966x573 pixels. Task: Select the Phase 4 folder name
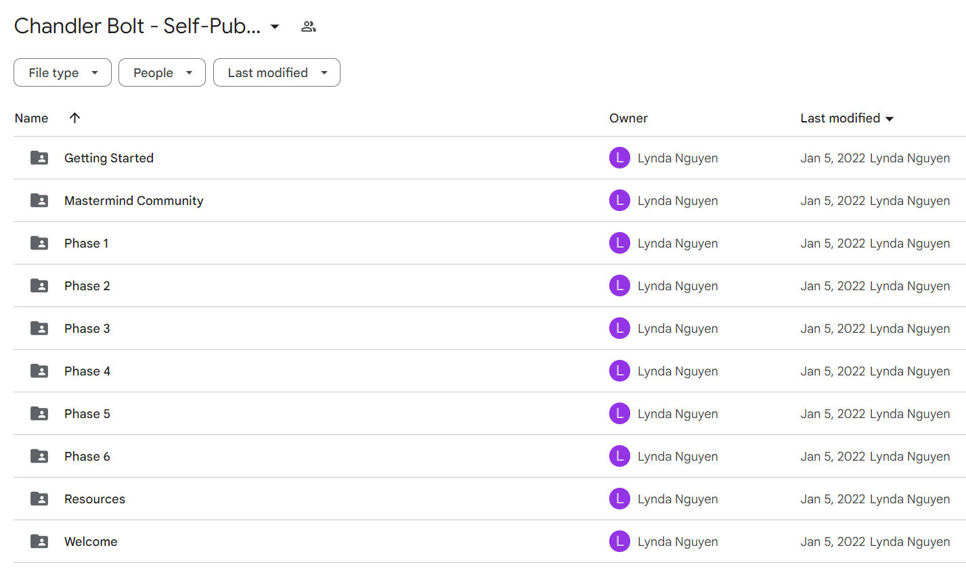[x=87, y=371]
